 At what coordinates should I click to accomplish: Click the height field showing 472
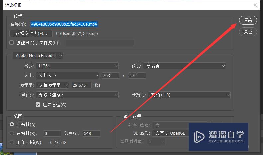[137, 75]
